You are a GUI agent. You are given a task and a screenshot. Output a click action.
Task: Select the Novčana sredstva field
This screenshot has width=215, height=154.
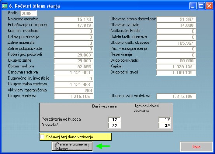[x=74, y=19]
